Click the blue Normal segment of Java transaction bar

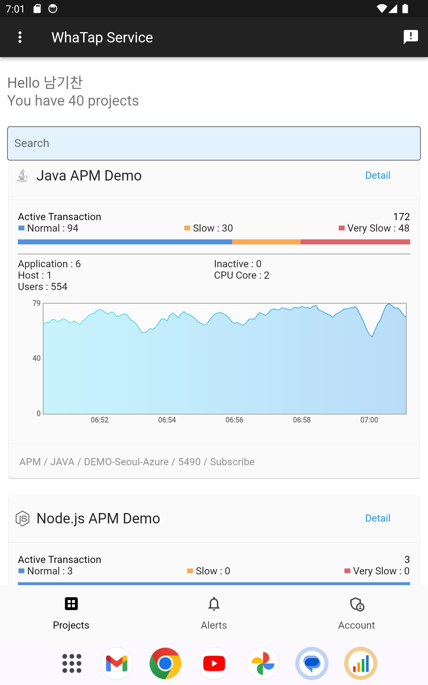pyautogui.click(x=125, y=242)
